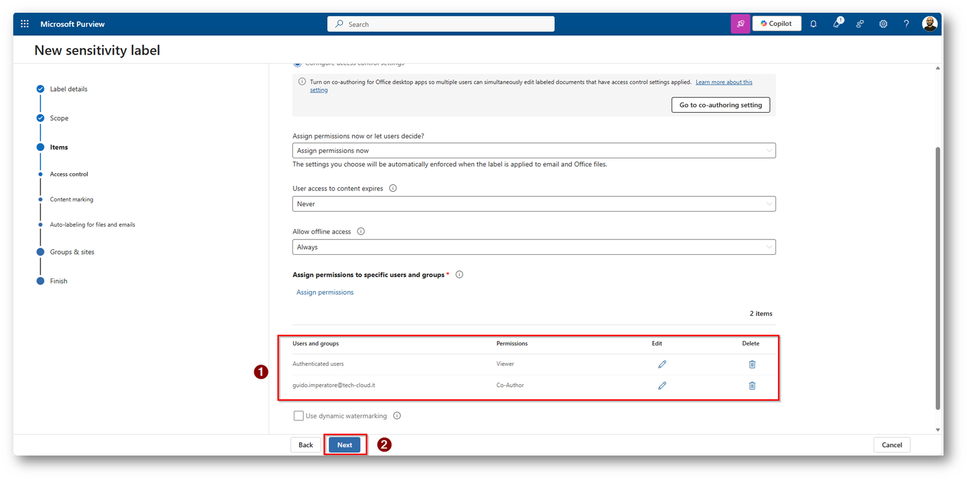The image size is (969, 481).
Task: Go to Scope step in wizard
Action: pos(59,118)
